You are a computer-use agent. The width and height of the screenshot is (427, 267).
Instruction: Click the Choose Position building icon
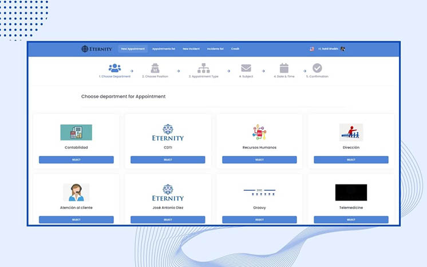tap(155, 68)
